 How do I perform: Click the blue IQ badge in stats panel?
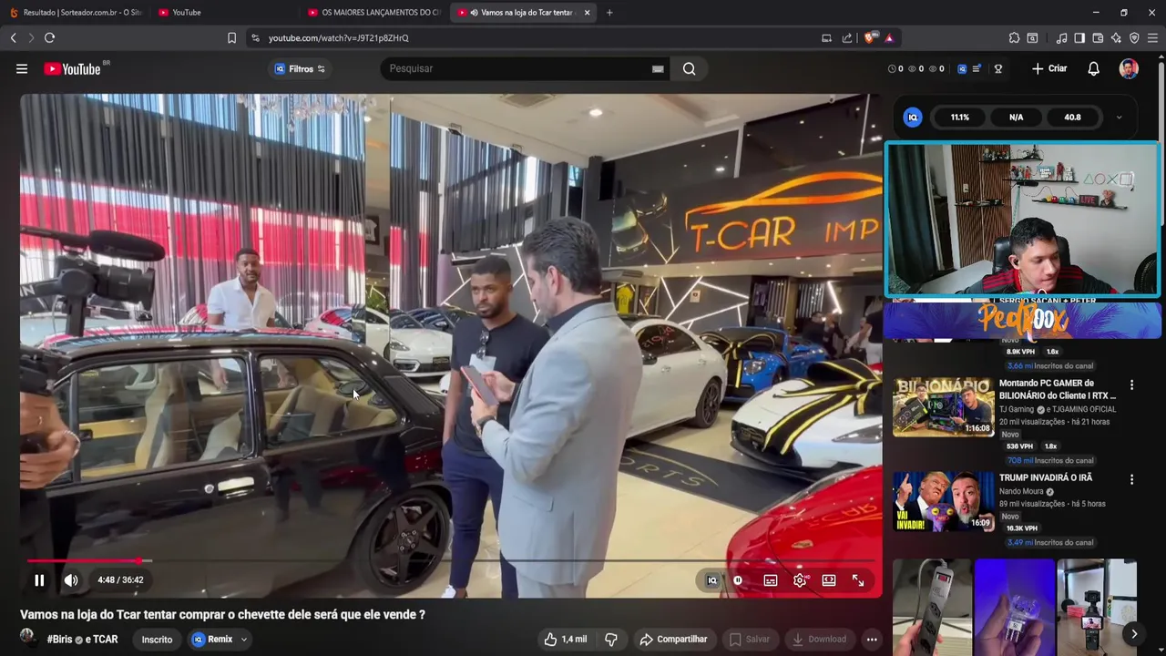(x=912, y=117)
